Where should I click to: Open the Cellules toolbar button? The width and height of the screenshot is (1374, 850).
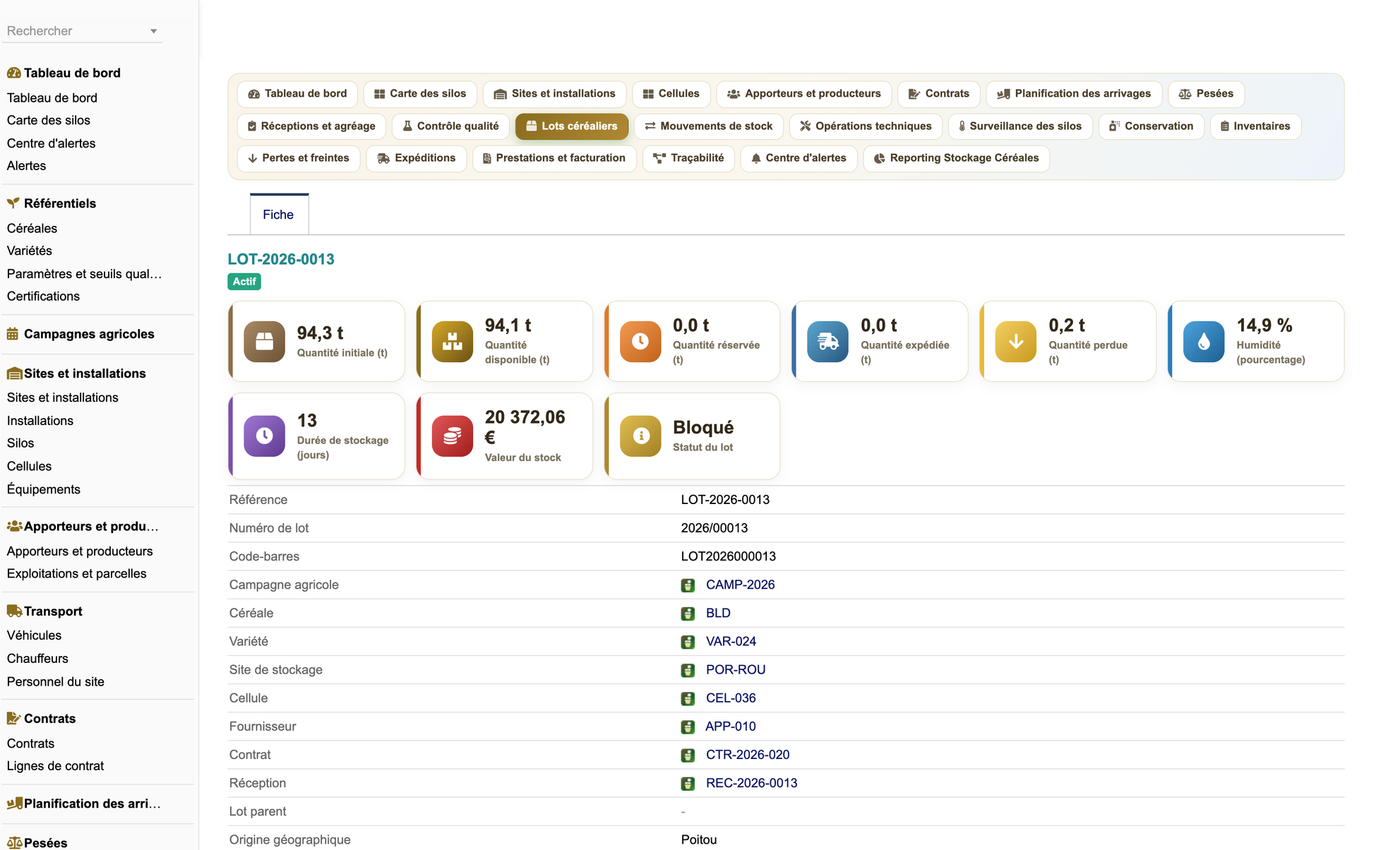pos(671,94)
